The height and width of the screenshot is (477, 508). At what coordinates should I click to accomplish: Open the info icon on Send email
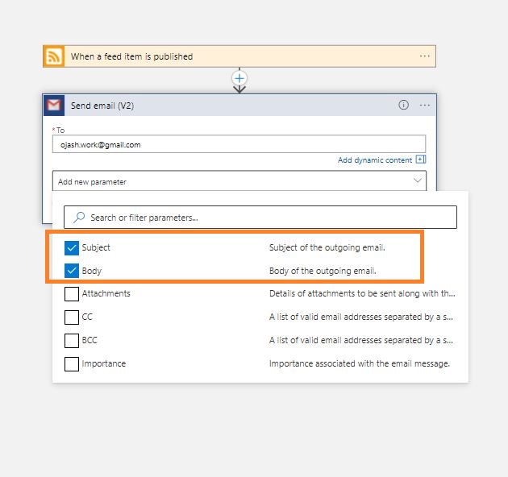403,106
